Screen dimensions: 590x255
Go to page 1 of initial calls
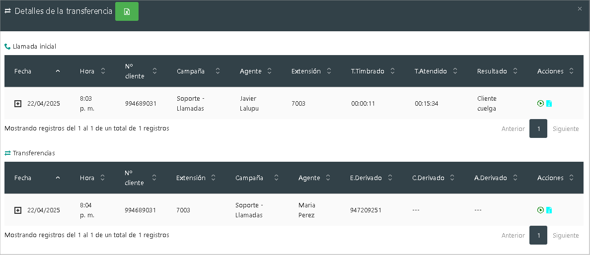(538, 128)
